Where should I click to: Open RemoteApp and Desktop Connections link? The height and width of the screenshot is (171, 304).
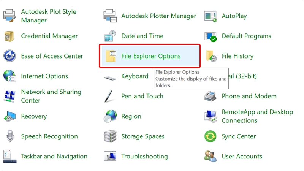(257, 116)
